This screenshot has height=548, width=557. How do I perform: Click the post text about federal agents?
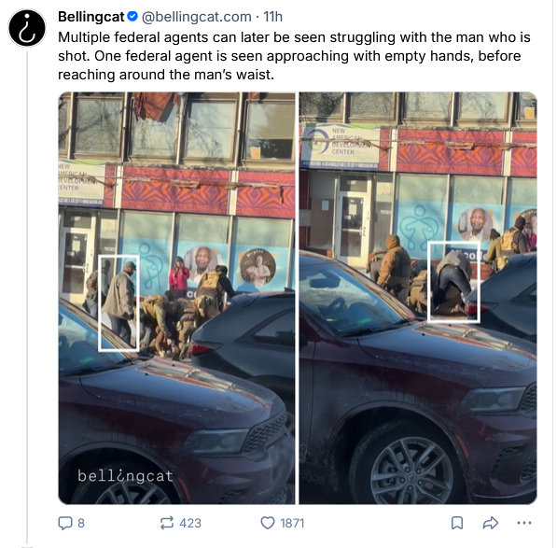coord(294,56)
